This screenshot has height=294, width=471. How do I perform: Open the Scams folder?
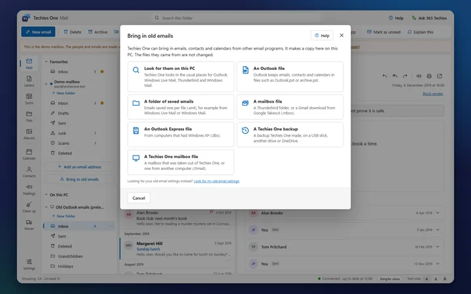[x=78, y=143]
